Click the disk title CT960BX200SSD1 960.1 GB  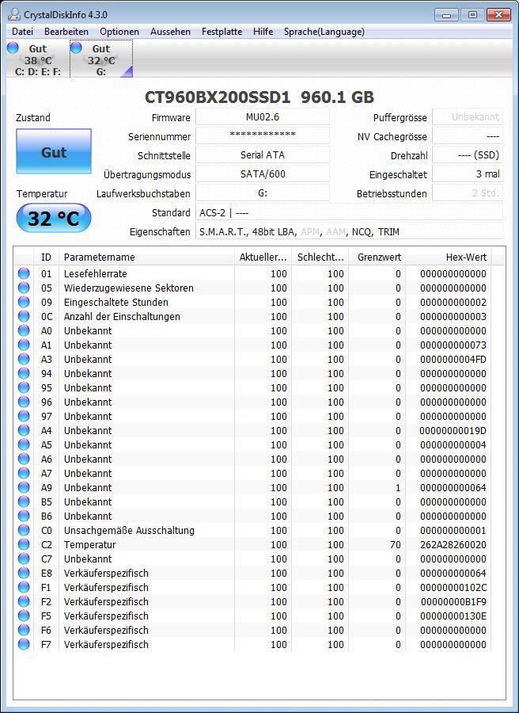click(259, 97)
